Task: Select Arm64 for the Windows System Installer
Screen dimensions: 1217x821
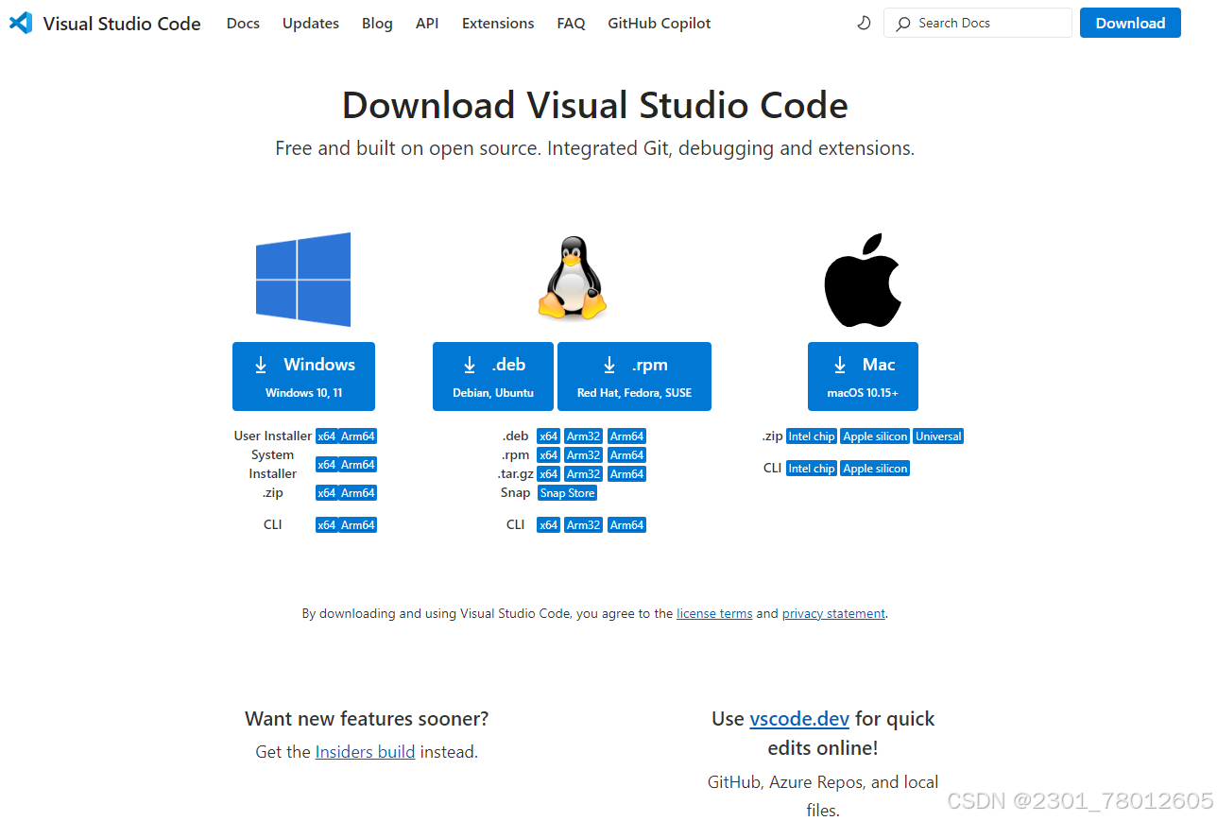Action: click(x=358, y=465)
